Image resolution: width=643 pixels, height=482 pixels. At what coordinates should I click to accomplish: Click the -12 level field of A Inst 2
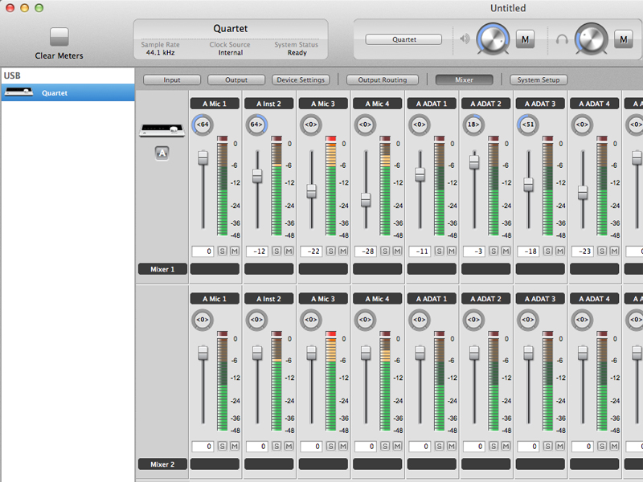pyautogui.click(x=257, y=251)
